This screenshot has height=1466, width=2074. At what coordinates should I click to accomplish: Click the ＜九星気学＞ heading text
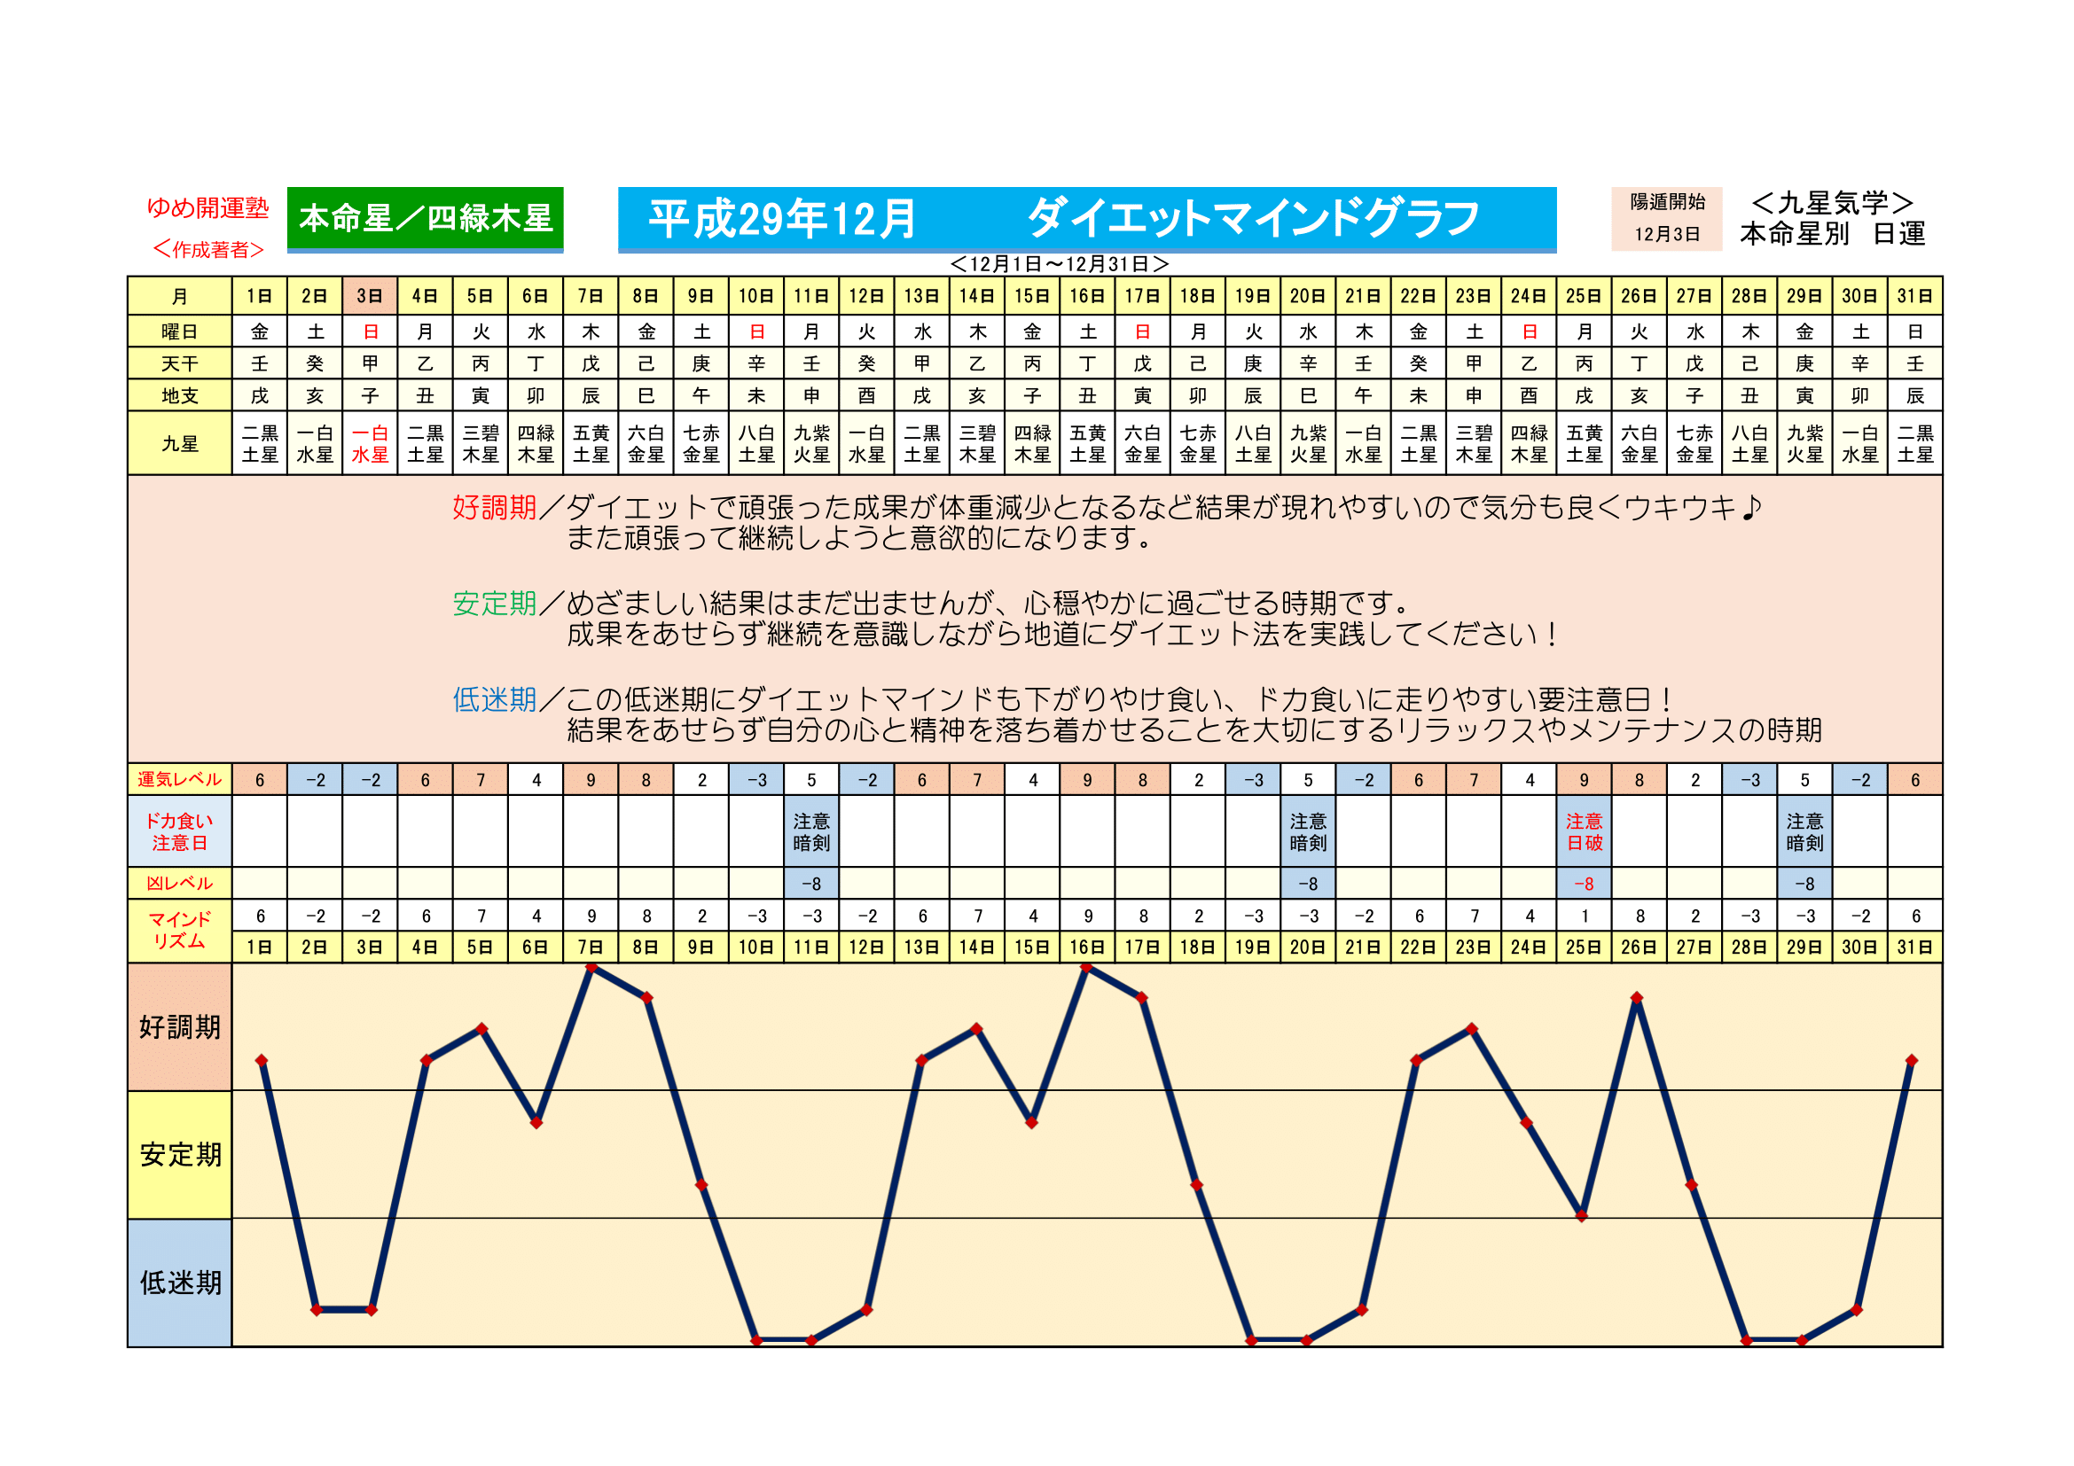(x=1832, y=203)
